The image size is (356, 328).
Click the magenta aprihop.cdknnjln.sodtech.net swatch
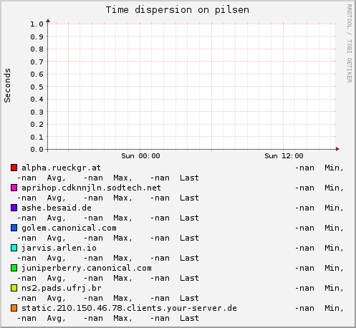(x=14, y=188)
